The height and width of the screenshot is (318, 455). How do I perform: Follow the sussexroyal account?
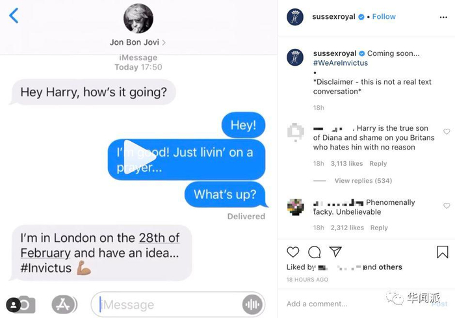click(x=384, y=16)
